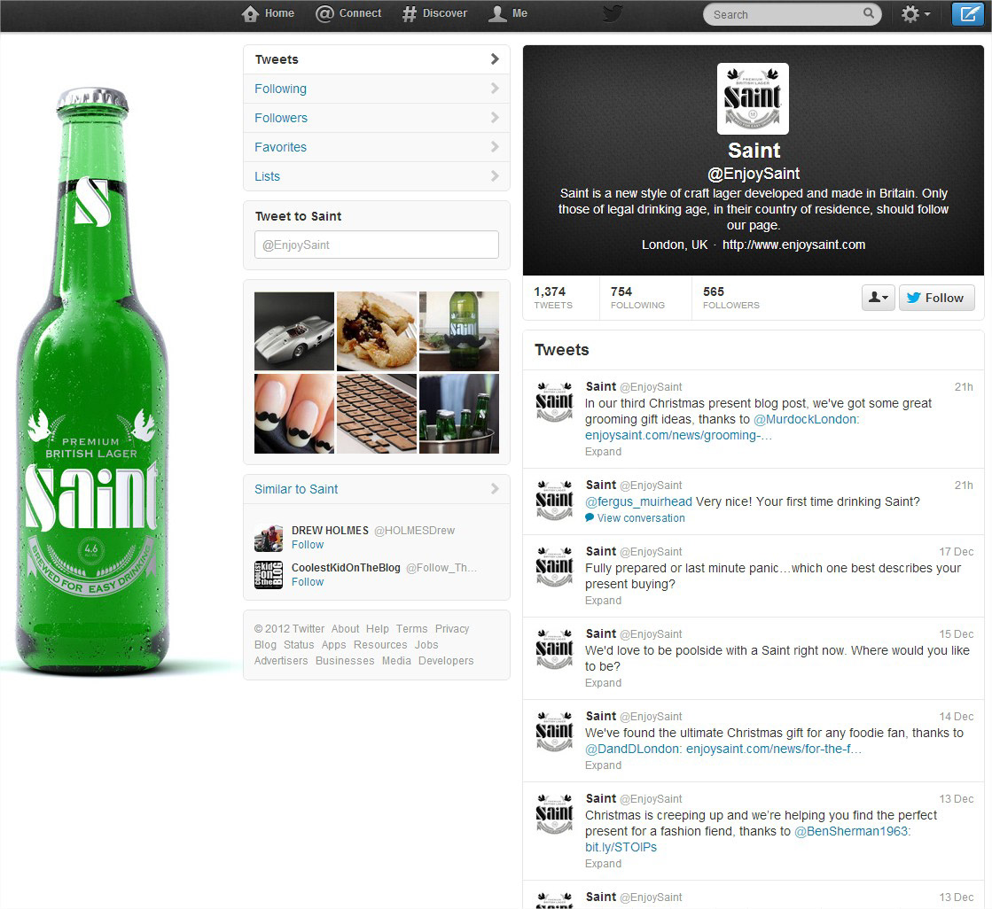
Task: Click the 14 Dec tweet timestamp
Action: [x=956, y=717]
